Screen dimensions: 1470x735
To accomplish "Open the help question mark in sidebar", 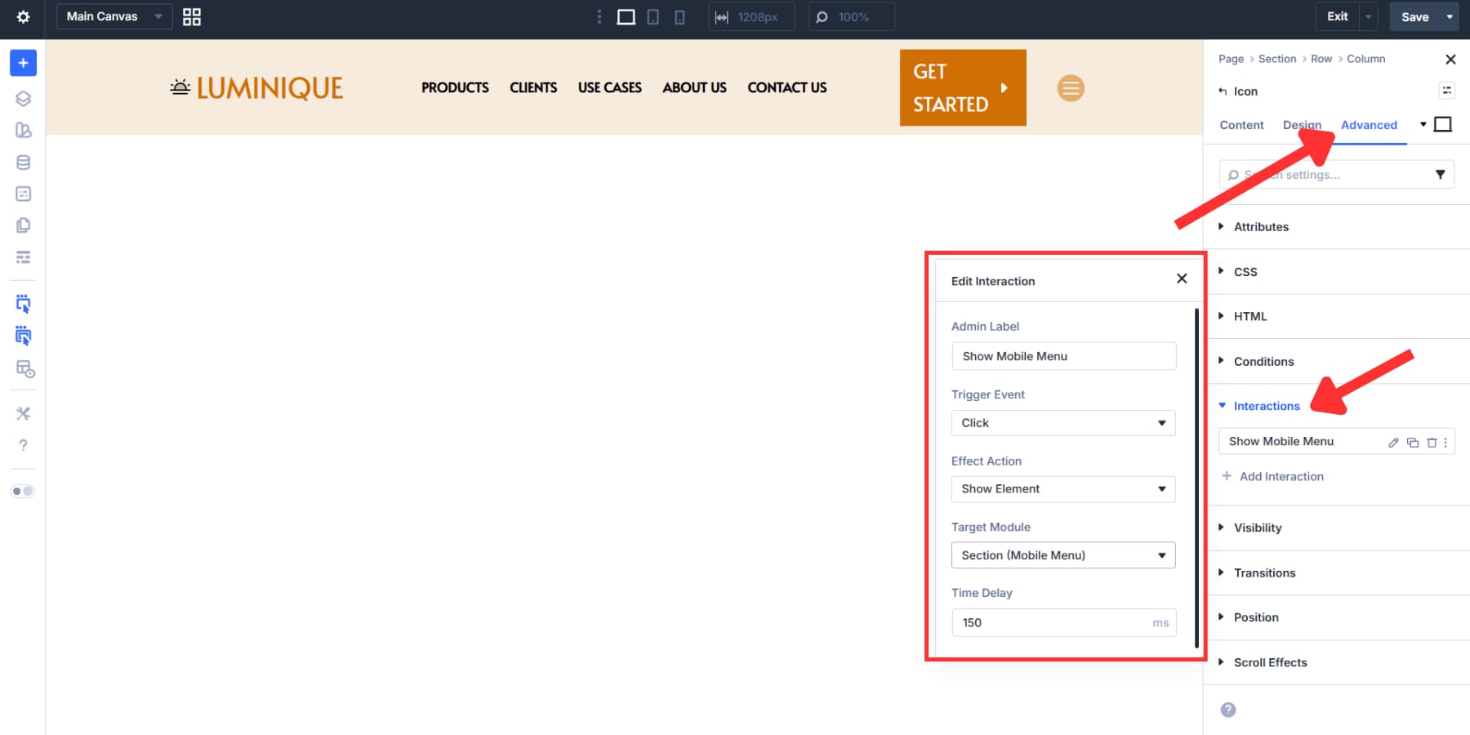I will coord(23,444).
